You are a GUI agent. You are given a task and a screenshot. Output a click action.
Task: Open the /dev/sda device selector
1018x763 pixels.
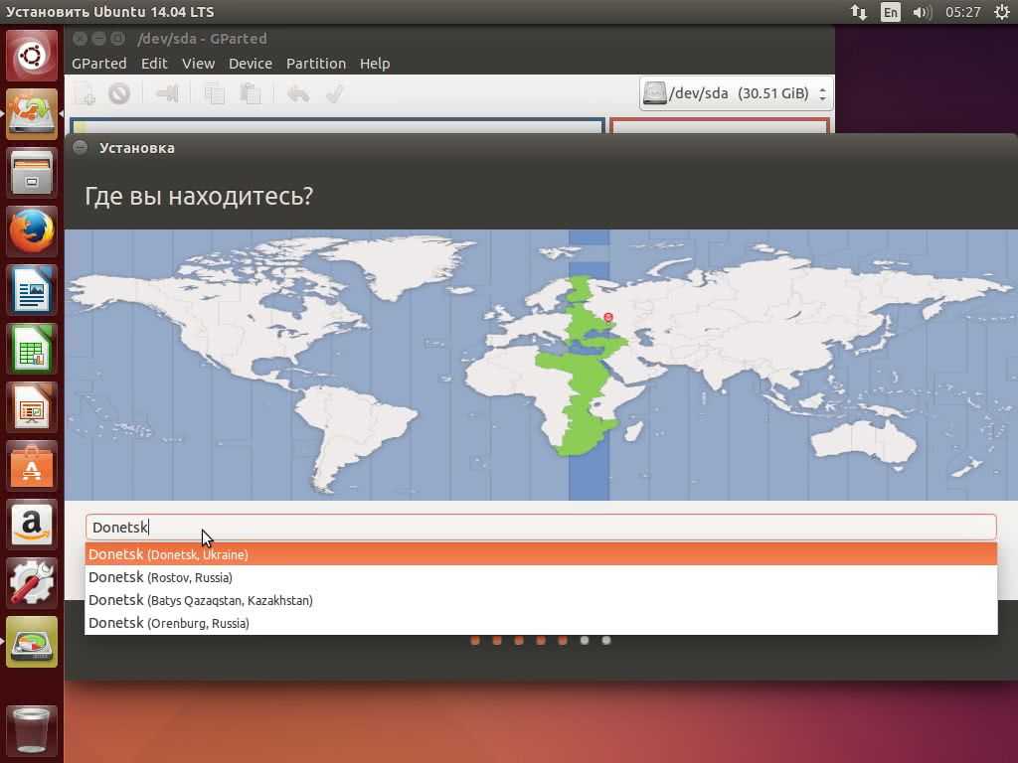pos(735,93)
